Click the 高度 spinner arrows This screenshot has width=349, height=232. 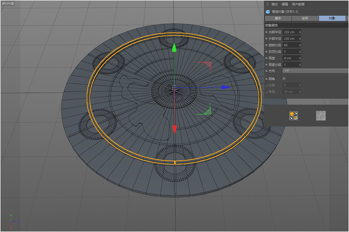[x=300, y=58]
